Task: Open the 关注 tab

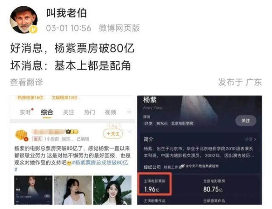Action: [x=68, y=112]
